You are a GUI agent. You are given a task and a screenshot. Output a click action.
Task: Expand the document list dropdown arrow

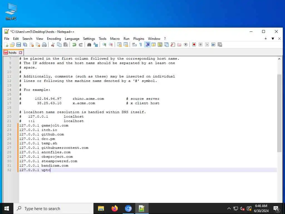click(x=273, y=38)
